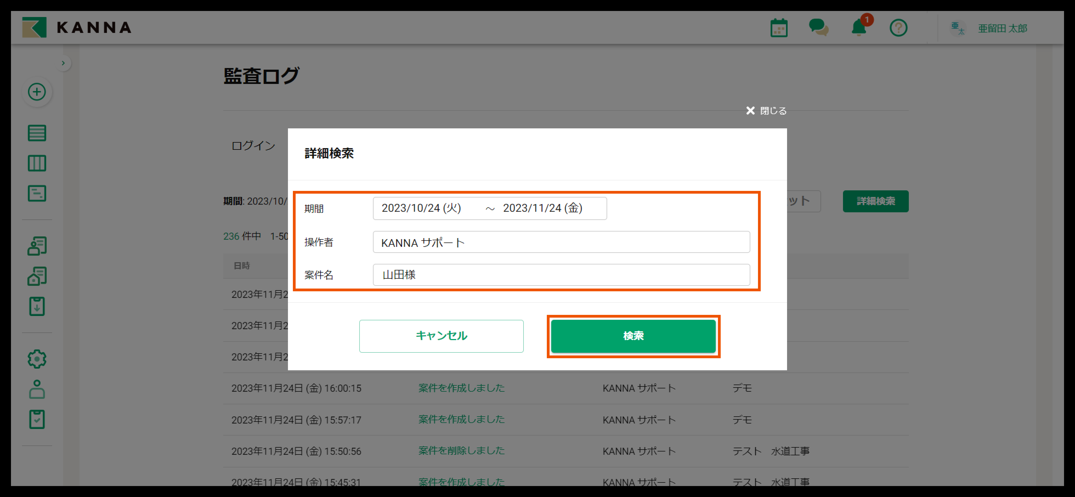Click the 詳細検索 button behind dialog
Screen dimensions: 1075x497
pos(876,201)
